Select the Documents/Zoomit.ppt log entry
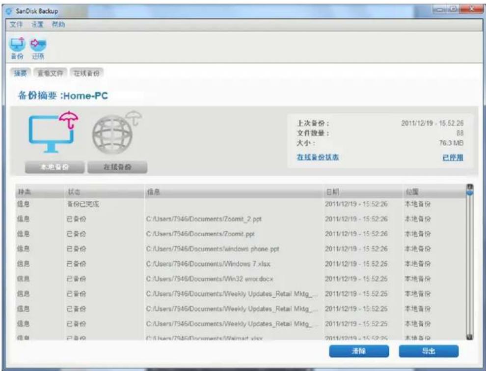This screenshot has width=486, height=371. coord(241,234)
